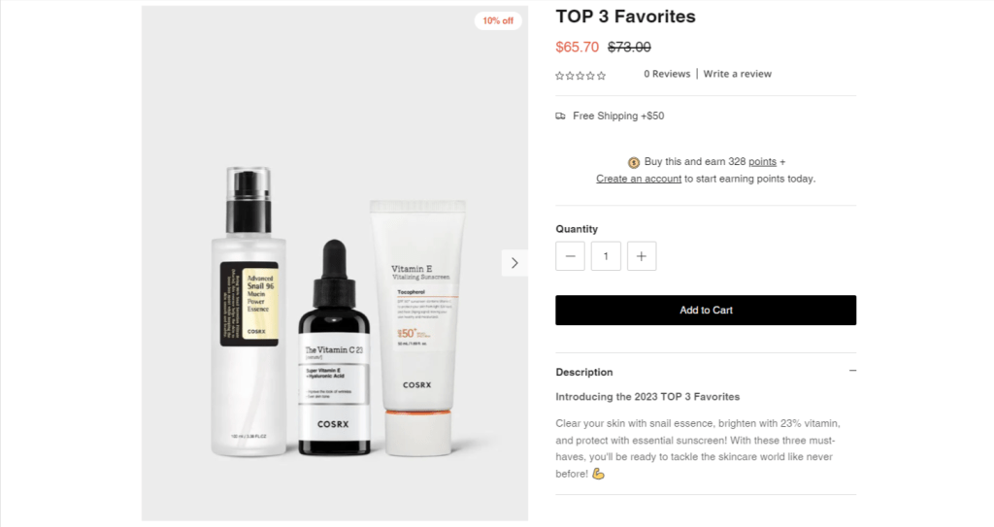The height and width of the screenshot is (527, 994).
Task: Click the Vitamin C 23 serum bottle
Action: [x=334, y=347]
